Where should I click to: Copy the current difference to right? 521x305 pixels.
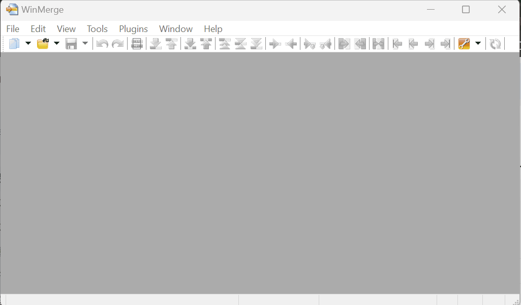point(274,44)
